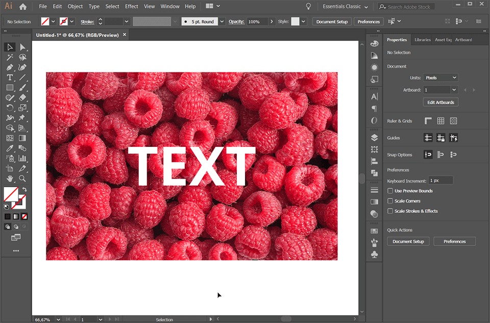
Task: Open the Units dropdown in Properties
Action: [442, 77]
